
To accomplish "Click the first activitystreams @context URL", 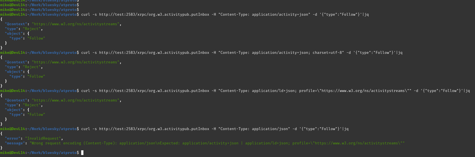I will 76,24.
